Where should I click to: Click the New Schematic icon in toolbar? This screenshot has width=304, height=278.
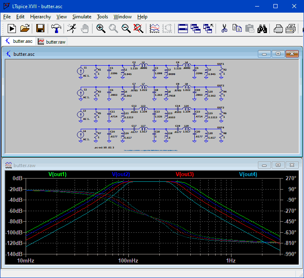[x=12, y=29]
